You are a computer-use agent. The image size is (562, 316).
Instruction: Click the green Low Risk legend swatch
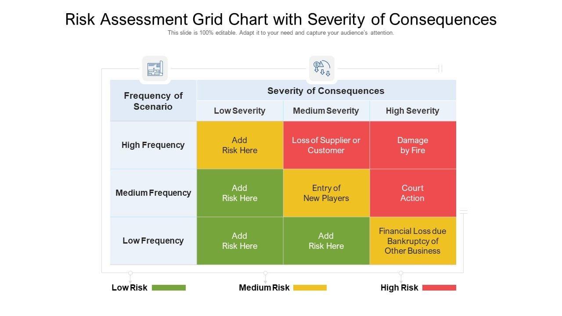point(169,288)
